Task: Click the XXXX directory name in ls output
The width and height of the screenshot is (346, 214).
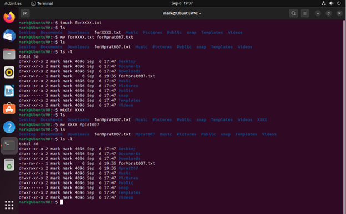Action: pyautogui.click(x=262, y=119)
